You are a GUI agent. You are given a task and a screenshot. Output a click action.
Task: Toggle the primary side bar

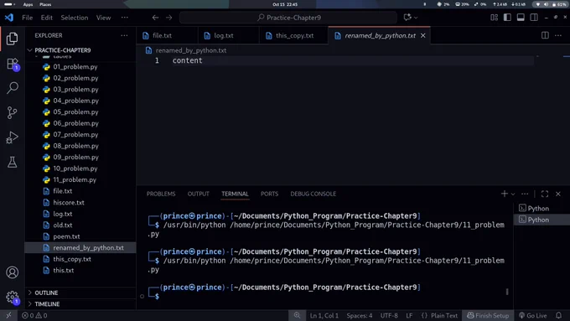pos(507,18)
